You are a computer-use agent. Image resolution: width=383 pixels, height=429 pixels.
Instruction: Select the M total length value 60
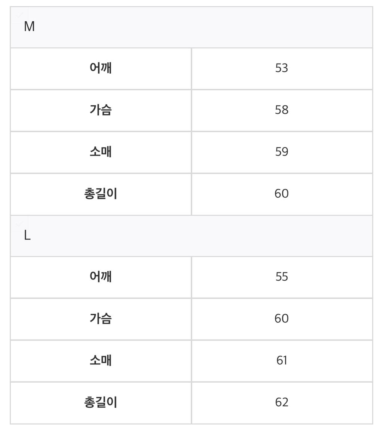pyautogui.click(x=282, y=194)
